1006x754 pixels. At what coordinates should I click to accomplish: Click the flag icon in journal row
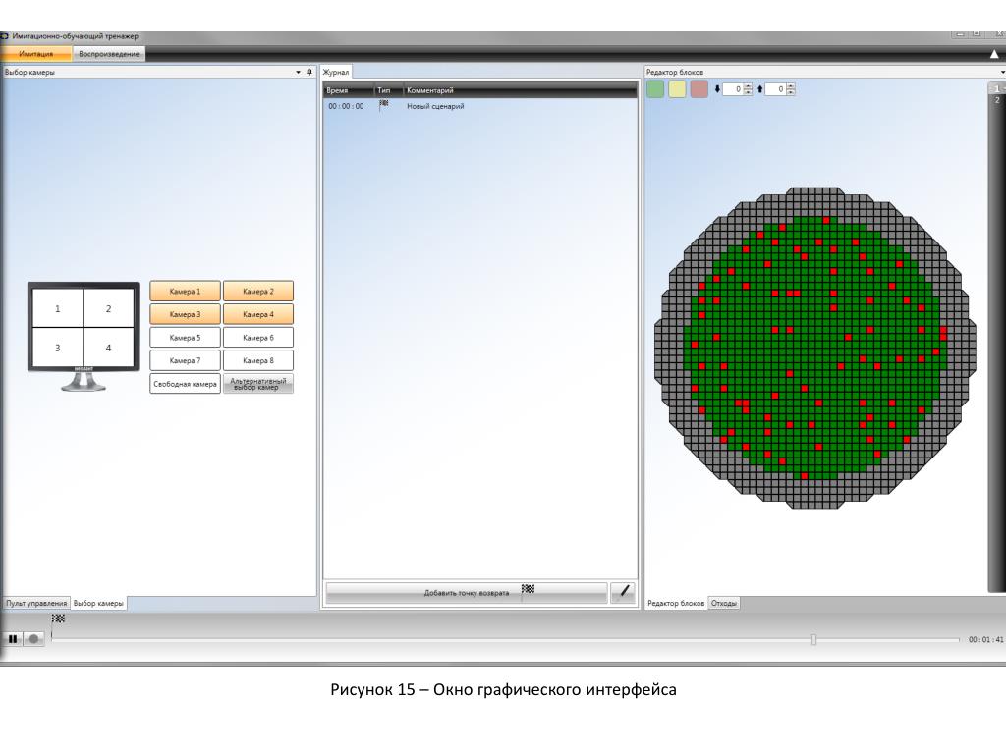point(384,105)
